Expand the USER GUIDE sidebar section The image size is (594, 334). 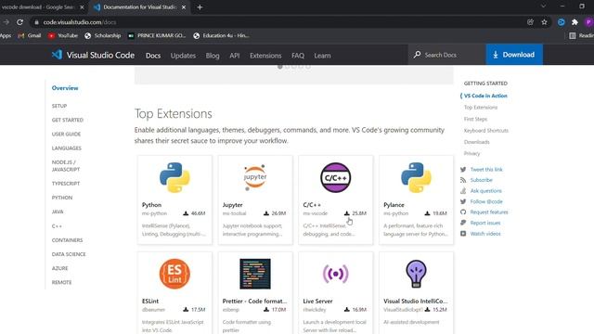[66, 134]
